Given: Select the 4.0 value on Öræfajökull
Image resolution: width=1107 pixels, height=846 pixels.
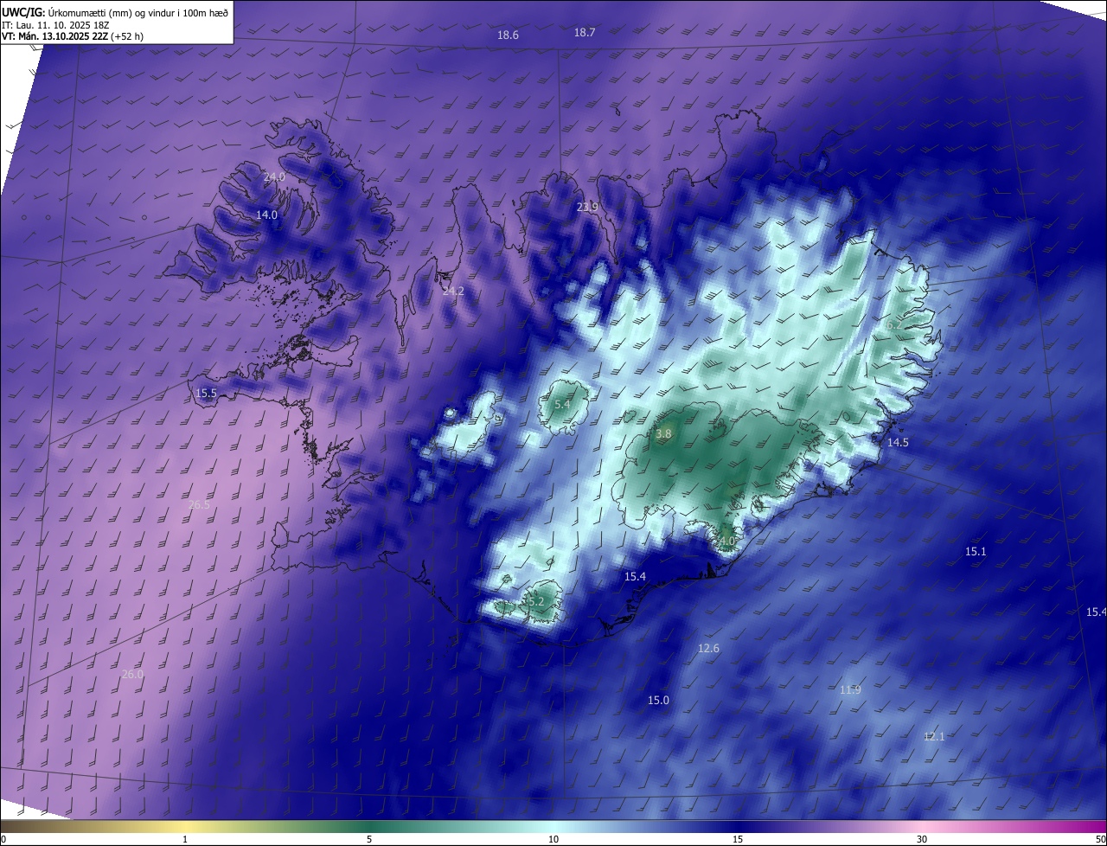Looking at the screenshot, I should 726,542.
